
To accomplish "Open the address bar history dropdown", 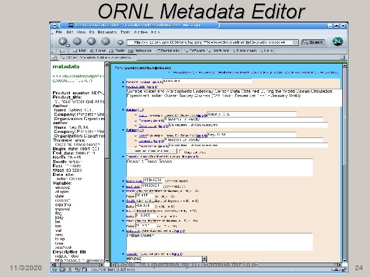I will [x=295, y=43].
